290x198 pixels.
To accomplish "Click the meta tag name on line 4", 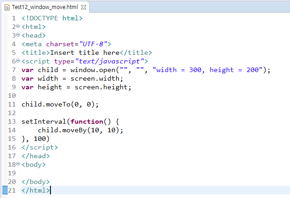I will [x=34, y=44].
